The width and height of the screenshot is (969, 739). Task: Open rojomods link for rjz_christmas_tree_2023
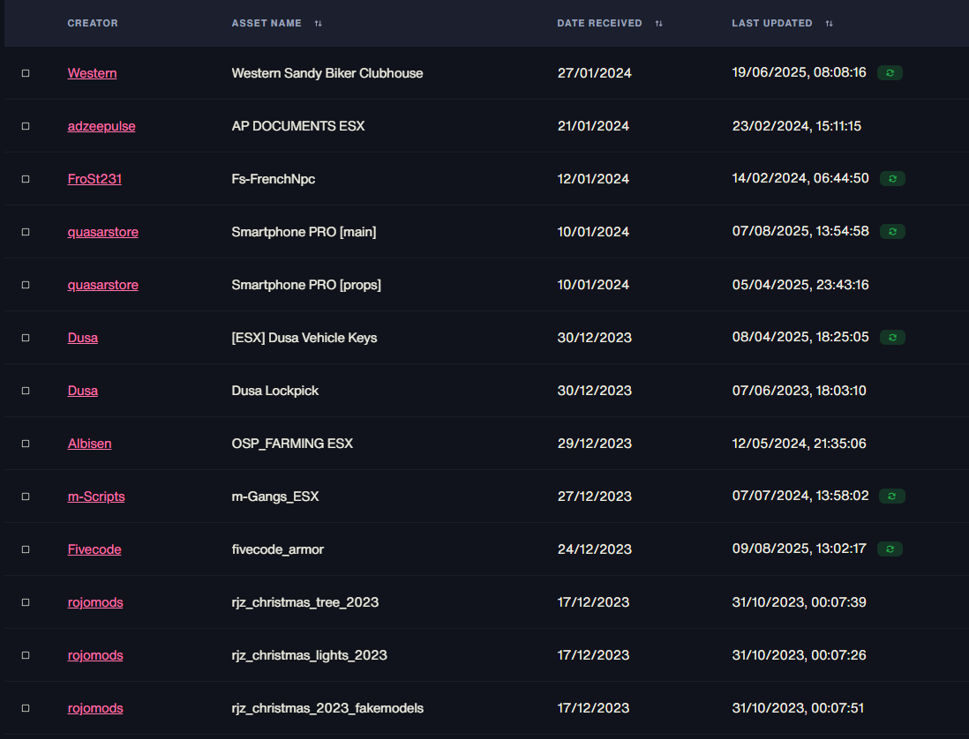pyautogui.click(x=95, y=602)
